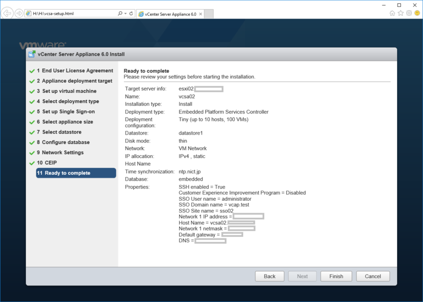Click the Refresh page icon
The image size is (423, 302).
(131, 13)
